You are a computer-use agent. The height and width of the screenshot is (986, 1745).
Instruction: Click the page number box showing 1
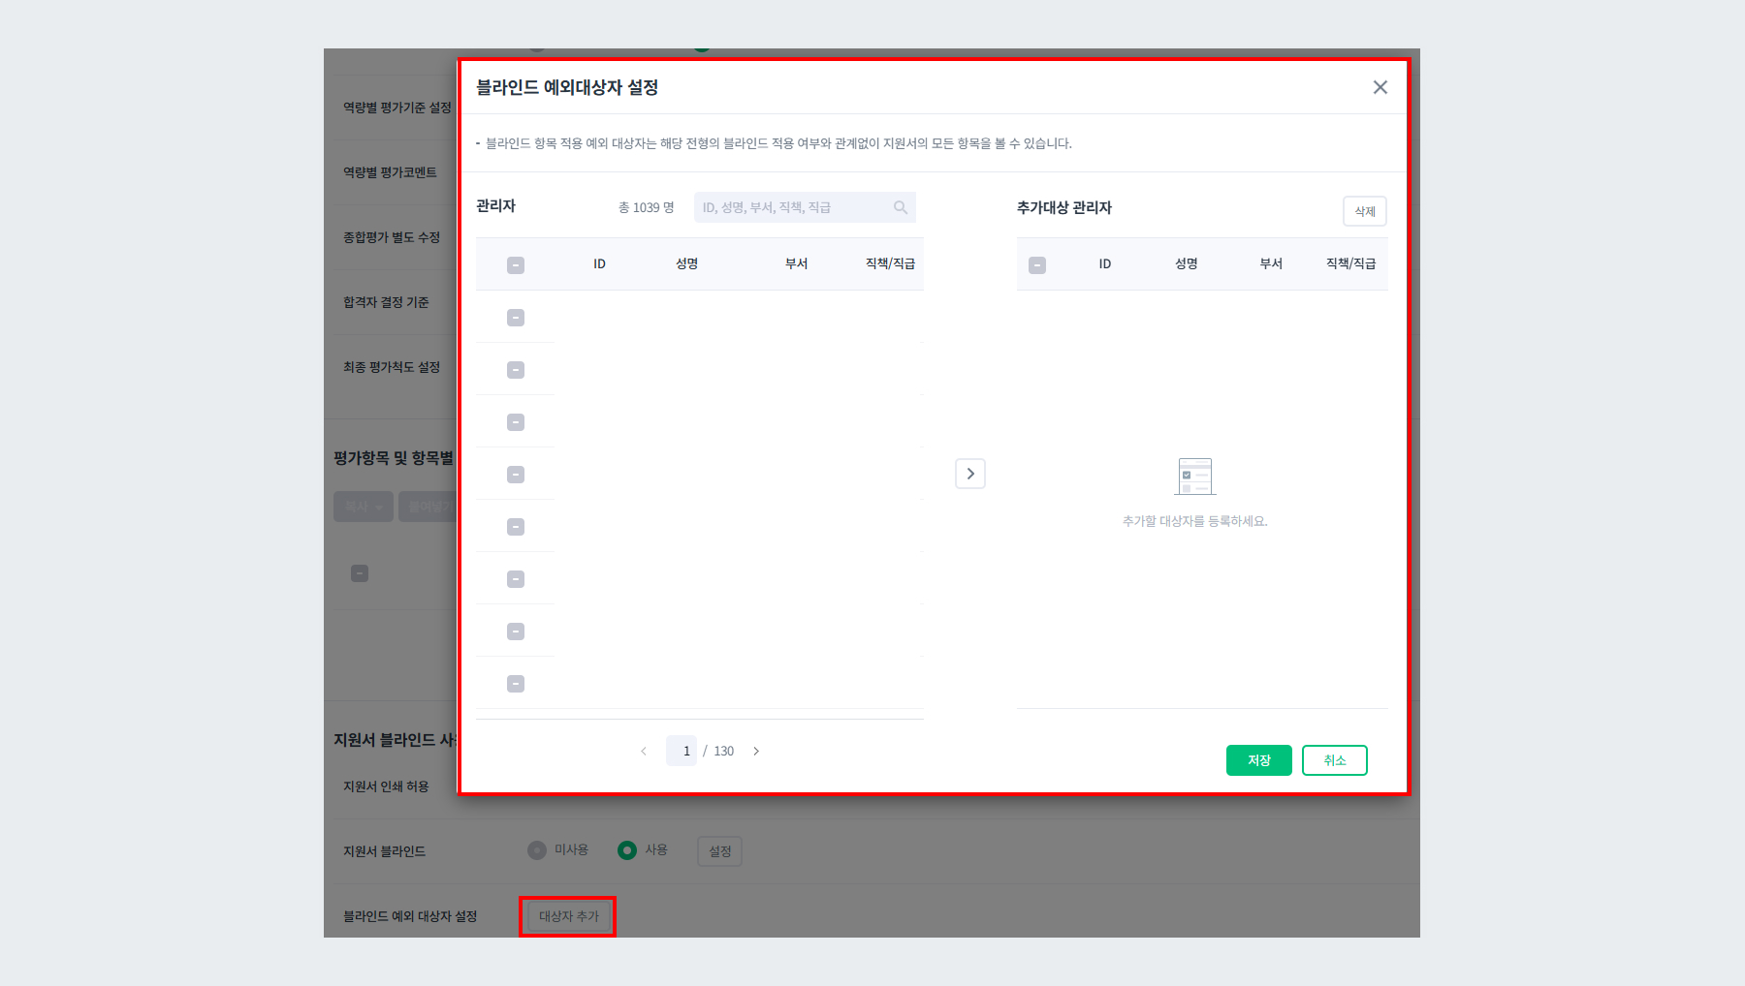coord(682,751)
